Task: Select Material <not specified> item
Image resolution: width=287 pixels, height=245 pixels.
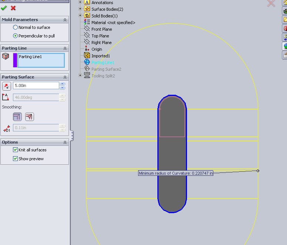Action: pos(113,23)
